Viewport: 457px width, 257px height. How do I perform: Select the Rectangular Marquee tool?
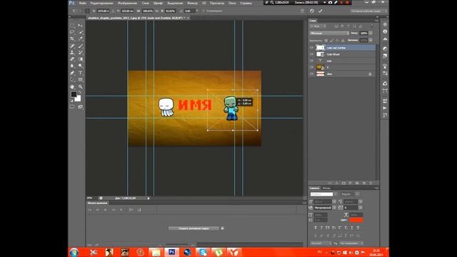coord(72,26)
